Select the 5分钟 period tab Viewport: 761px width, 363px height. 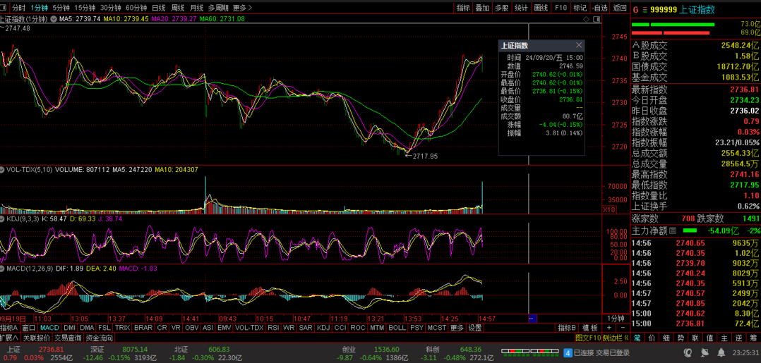tap(61, 8)
